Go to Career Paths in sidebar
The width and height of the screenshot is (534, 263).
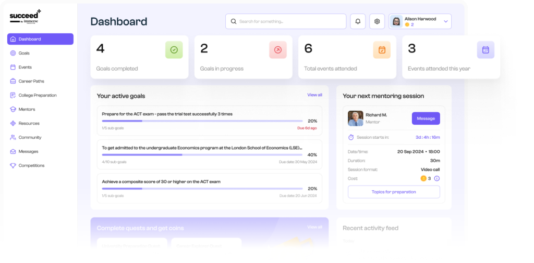[x=31, y=81]
